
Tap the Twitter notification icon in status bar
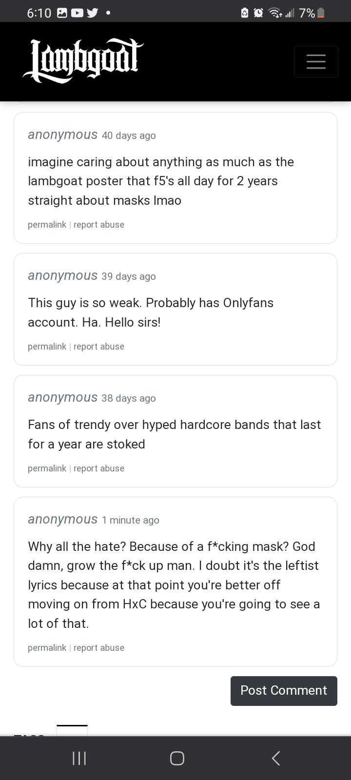point(92,13)
